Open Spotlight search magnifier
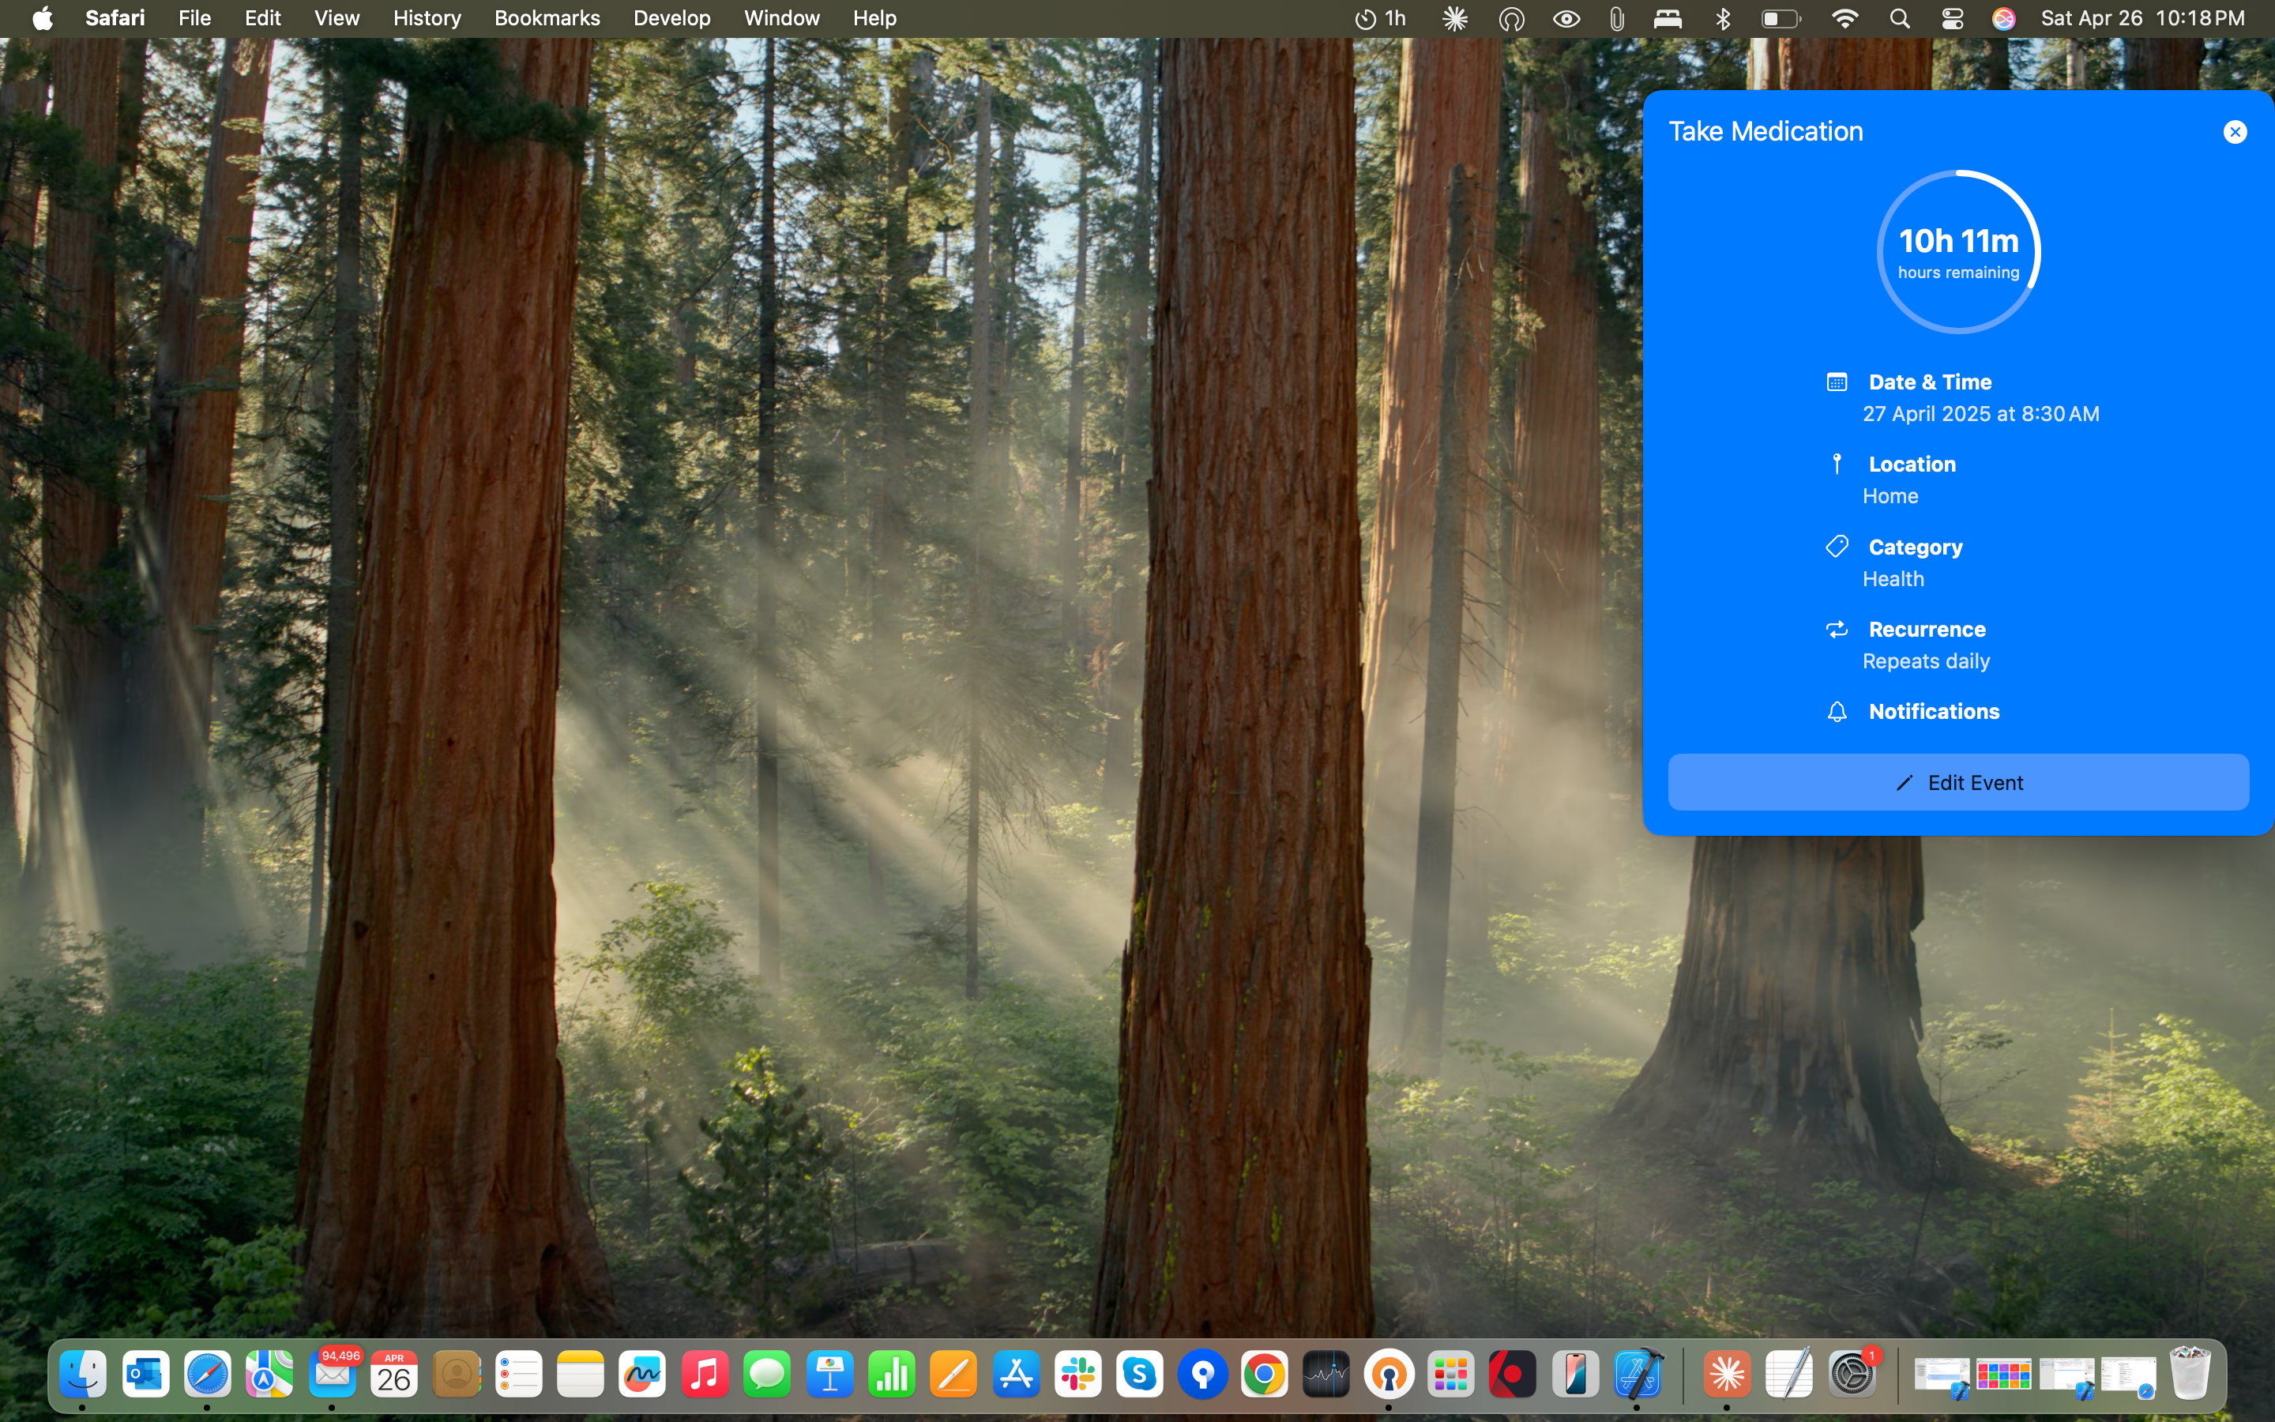Image resolution: width=2275 pixels, height=1422 pixels. coord(1900,19)
